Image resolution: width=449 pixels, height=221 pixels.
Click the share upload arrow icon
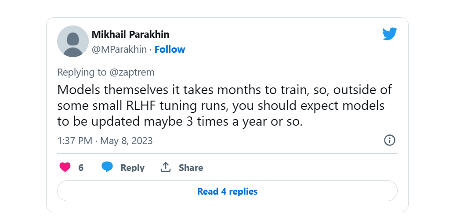coord(166,167)
